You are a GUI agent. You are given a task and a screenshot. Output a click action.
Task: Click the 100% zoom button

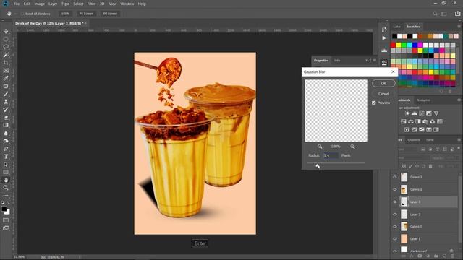pyautogui.click(x=66, y=14)
